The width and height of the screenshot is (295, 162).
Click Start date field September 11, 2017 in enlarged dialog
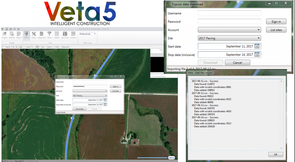pyautogui.click(x=229, y=46)
